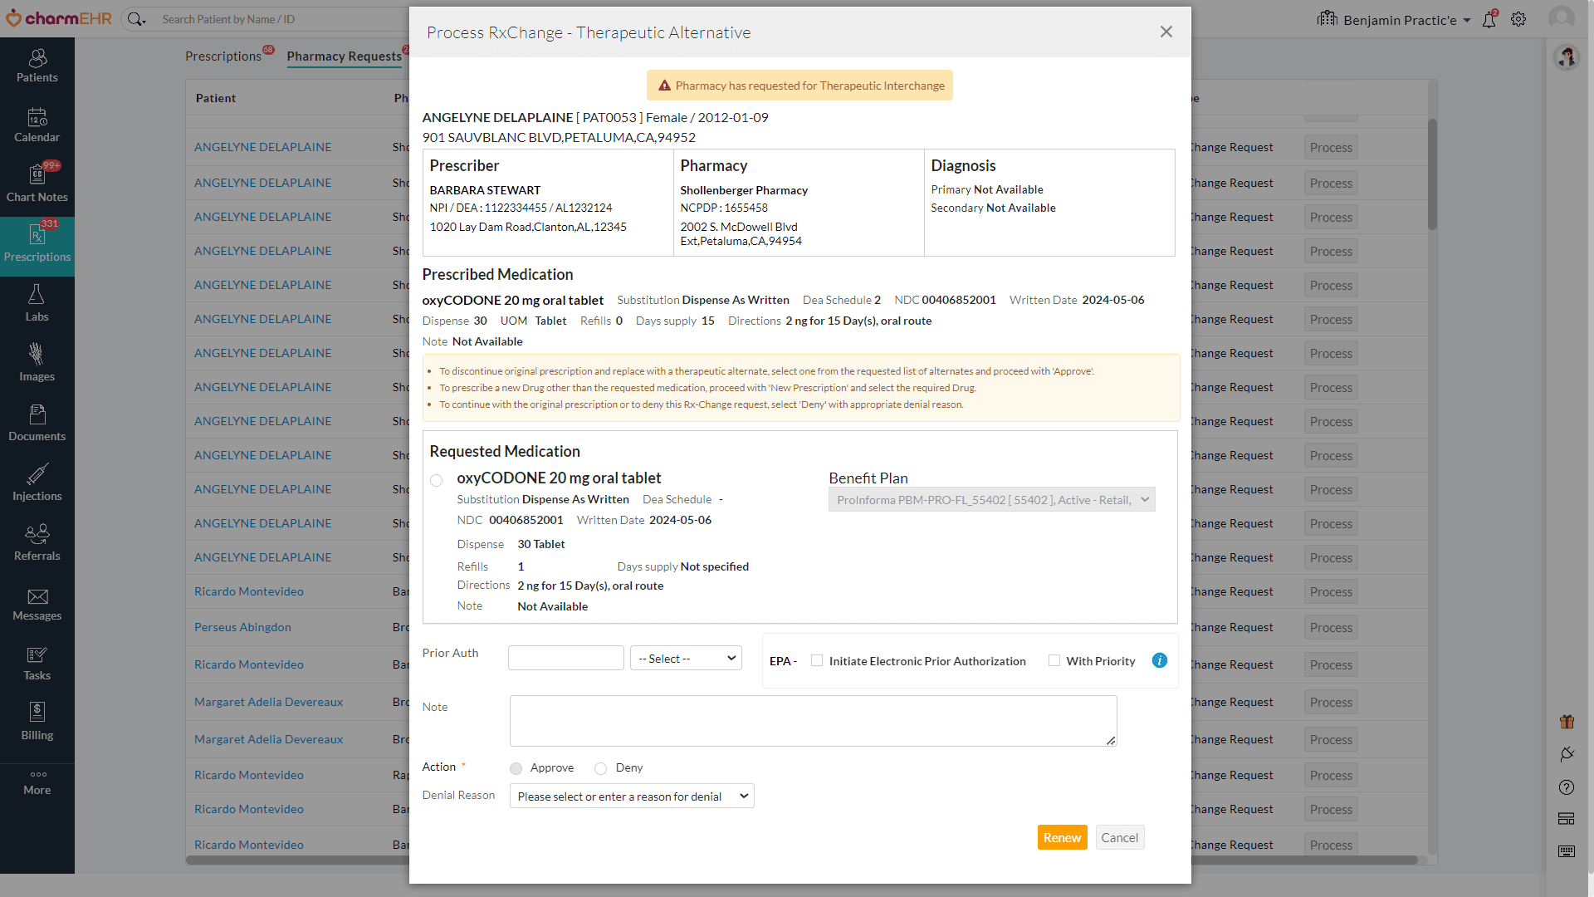Enable Initiate Electronic Prior Authorization
The width and height of the screenshot is (1594, 897).
tap(816, 660)
